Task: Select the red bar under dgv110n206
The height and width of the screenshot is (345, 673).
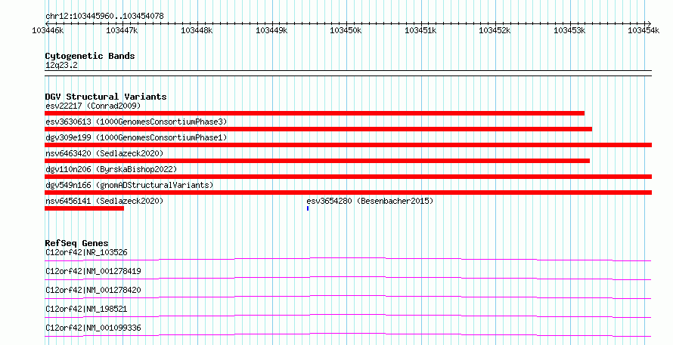Action: pyautogui.click(x=348, y=177)
